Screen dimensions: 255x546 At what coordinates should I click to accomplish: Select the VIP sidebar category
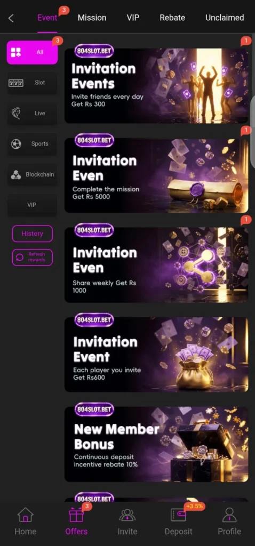click(32, 205)
